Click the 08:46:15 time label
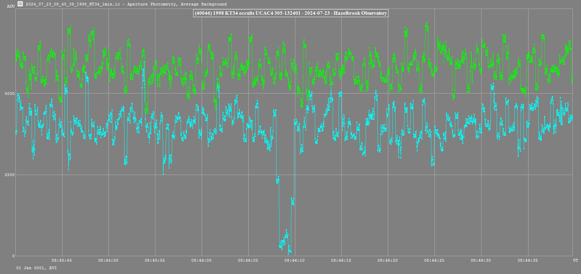This screenshot has width=581, height=274. pyautogui.click(x=341, y=260)
